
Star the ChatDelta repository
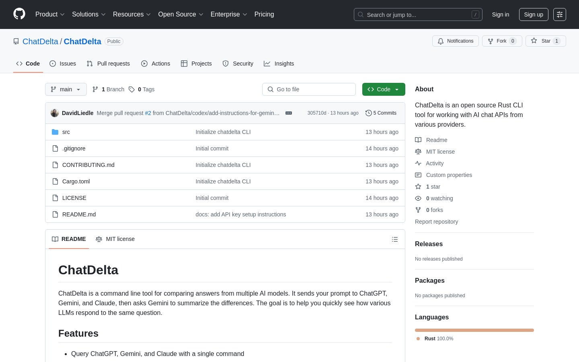(545, 41)
